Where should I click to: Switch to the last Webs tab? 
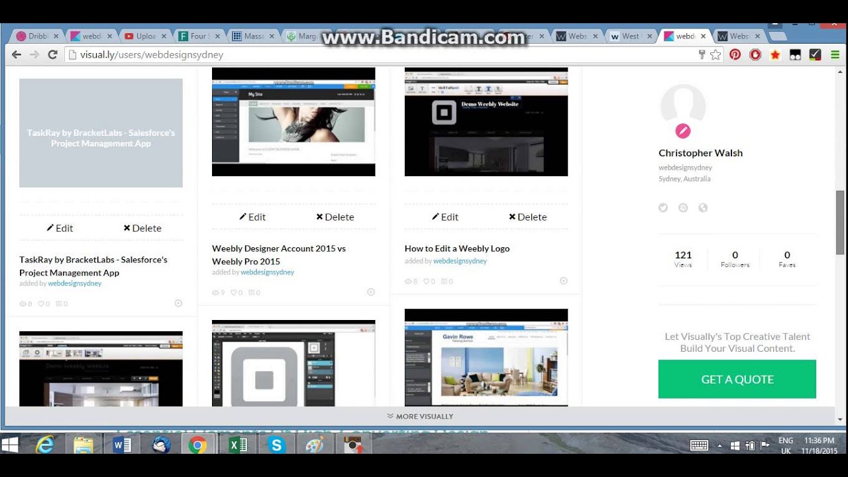point(738,36)
